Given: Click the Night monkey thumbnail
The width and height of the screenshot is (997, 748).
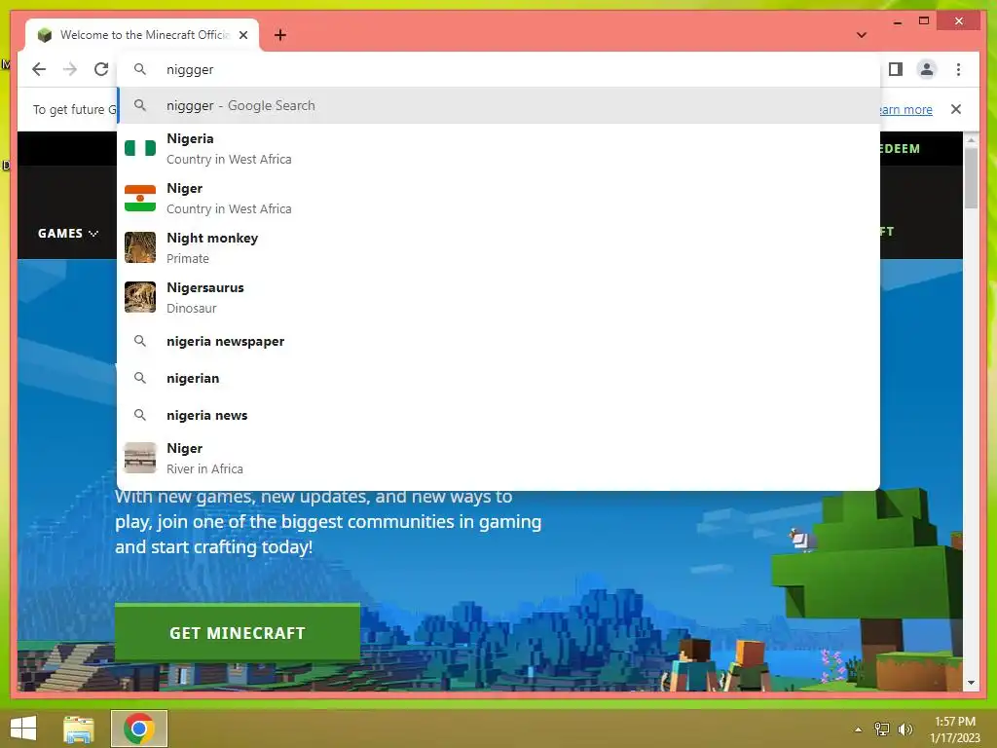Looking at the screenshot, I should [x=140, y=247].
